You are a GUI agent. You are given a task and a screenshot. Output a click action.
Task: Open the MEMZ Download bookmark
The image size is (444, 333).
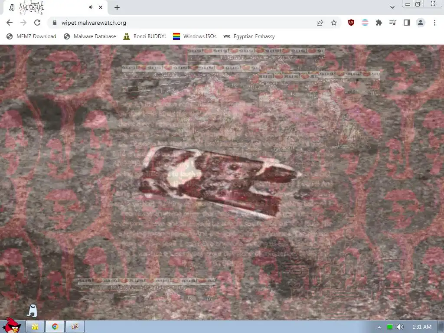click(31, 36)
